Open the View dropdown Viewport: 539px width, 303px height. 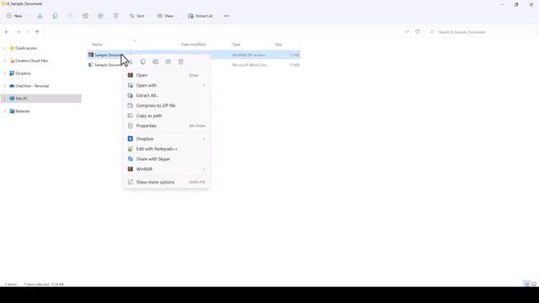point(167,16)
